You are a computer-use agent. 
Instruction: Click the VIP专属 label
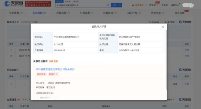tap(54, 61)
